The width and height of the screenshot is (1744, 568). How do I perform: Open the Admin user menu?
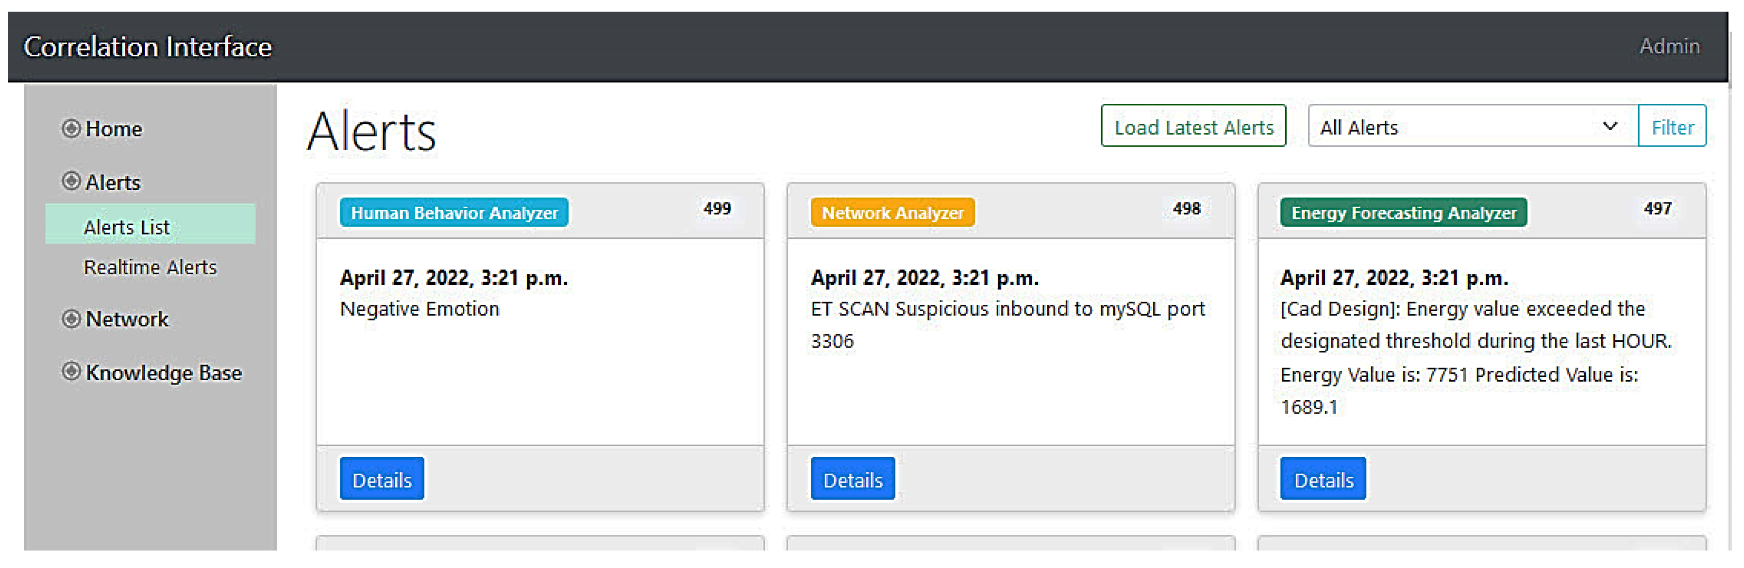click(x=1669, y=46)
